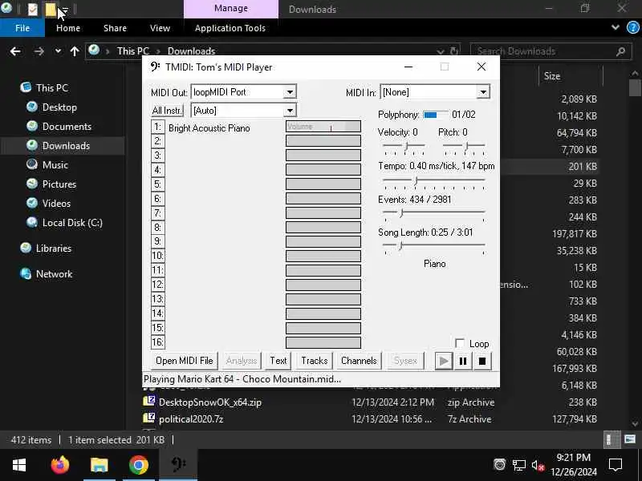Select Pictures in navigation pane
Image resolution: width=642 pixels, height=481 pixels.
[x=59, y=184]
